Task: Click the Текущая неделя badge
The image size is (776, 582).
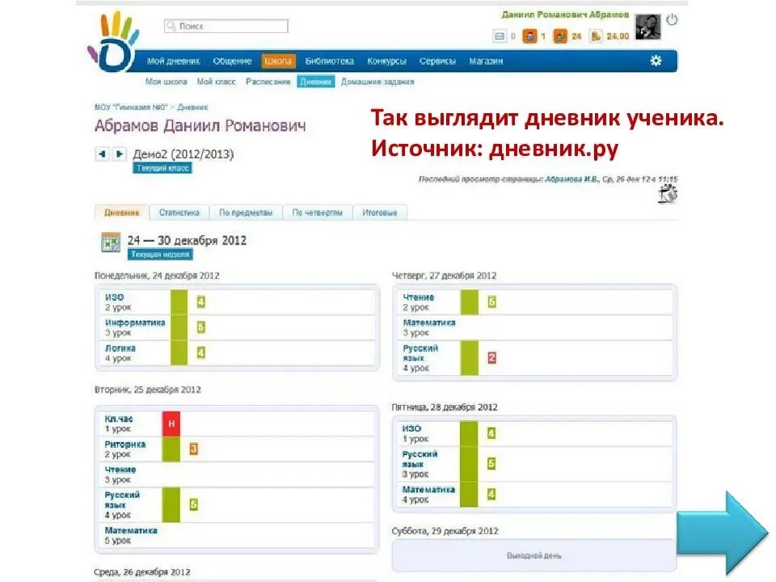Action: [x=160, y=255]
